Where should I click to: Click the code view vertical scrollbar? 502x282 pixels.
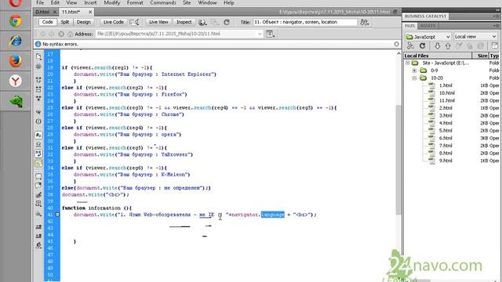398,160
